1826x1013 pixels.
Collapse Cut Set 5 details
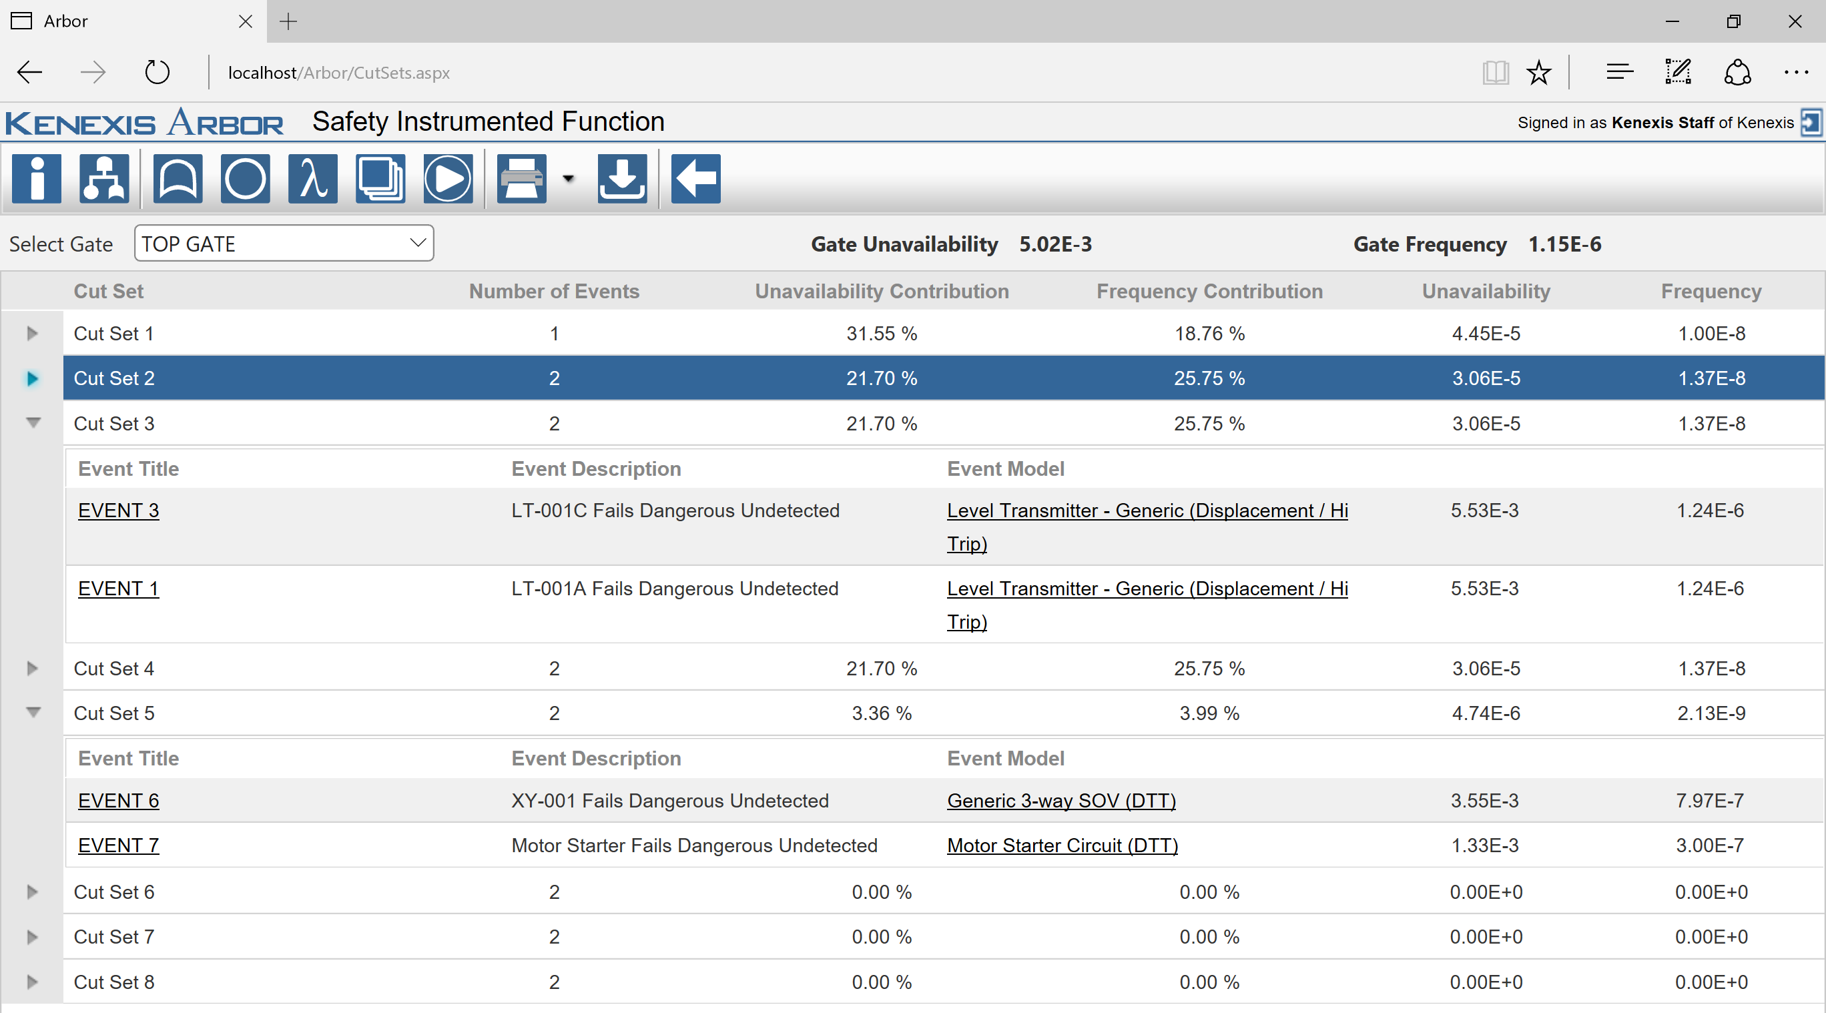(33, 713)
